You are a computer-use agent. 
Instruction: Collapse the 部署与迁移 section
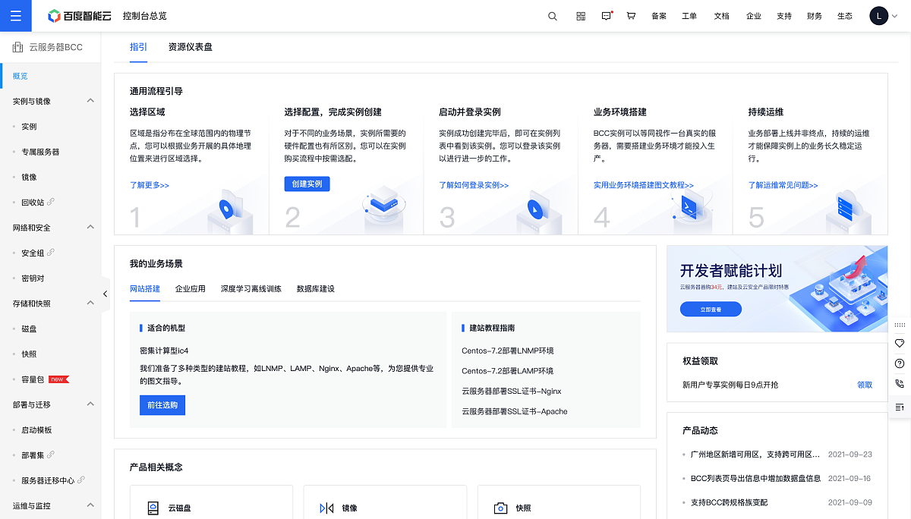(90, 404)
